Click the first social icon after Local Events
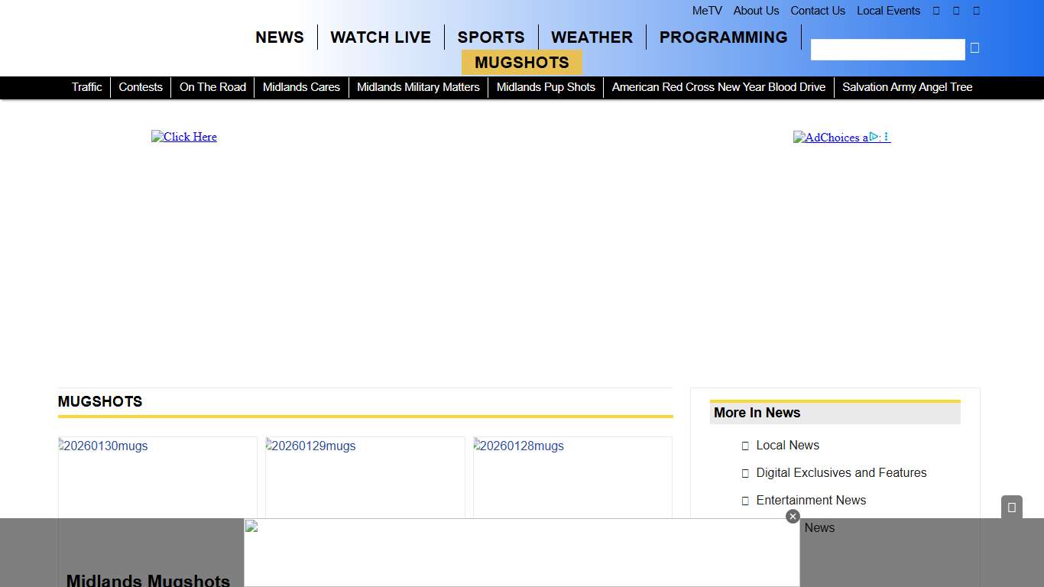The height and width of the screenshot is (587, 1044). [936, 11]
